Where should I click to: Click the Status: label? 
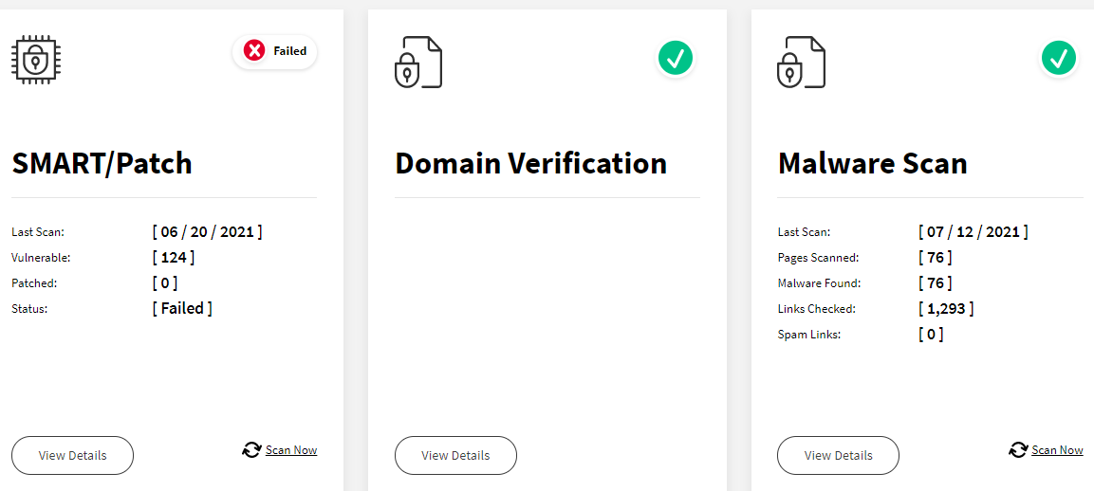tap(29, 308)
